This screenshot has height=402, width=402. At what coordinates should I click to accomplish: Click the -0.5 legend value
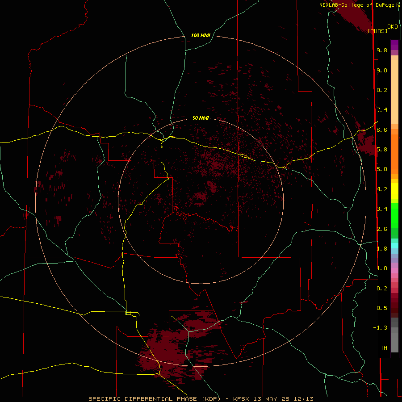pyautogui.click(x=380, y=308)
